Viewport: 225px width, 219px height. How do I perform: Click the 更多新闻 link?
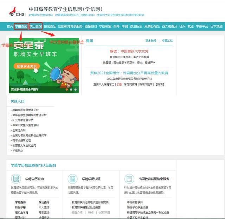[151, 40]
